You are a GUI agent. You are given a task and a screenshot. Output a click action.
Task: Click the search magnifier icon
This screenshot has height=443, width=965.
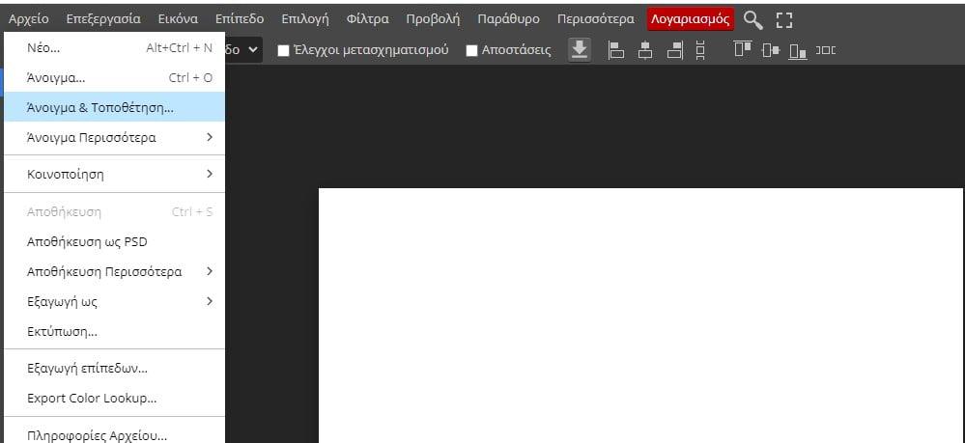tap(752, 20)
